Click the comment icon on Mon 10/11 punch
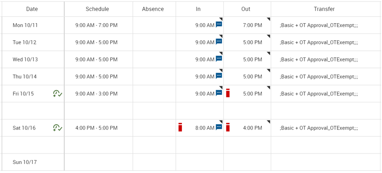 click(x=219, y=25)
